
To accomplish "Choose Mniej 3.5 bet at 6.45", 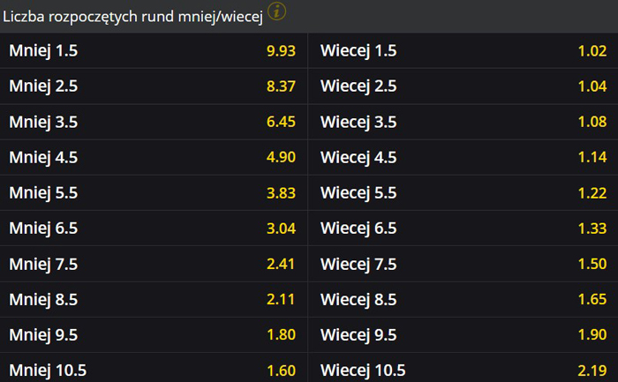I will (x=154, y=122).
